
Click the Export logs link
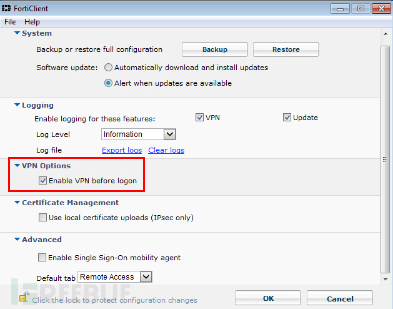tap(122, 150)
